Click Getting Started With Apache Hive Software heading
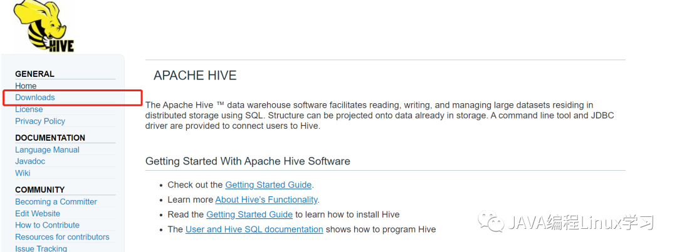Image resolution: width=677 pixels, height=252 pixels. click(248, 161)
